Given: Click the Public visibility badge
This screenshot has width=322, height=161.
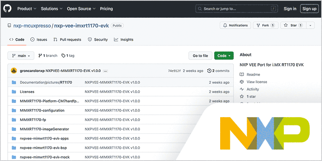Looking at the screenshot, I should (x=117, y=26).
